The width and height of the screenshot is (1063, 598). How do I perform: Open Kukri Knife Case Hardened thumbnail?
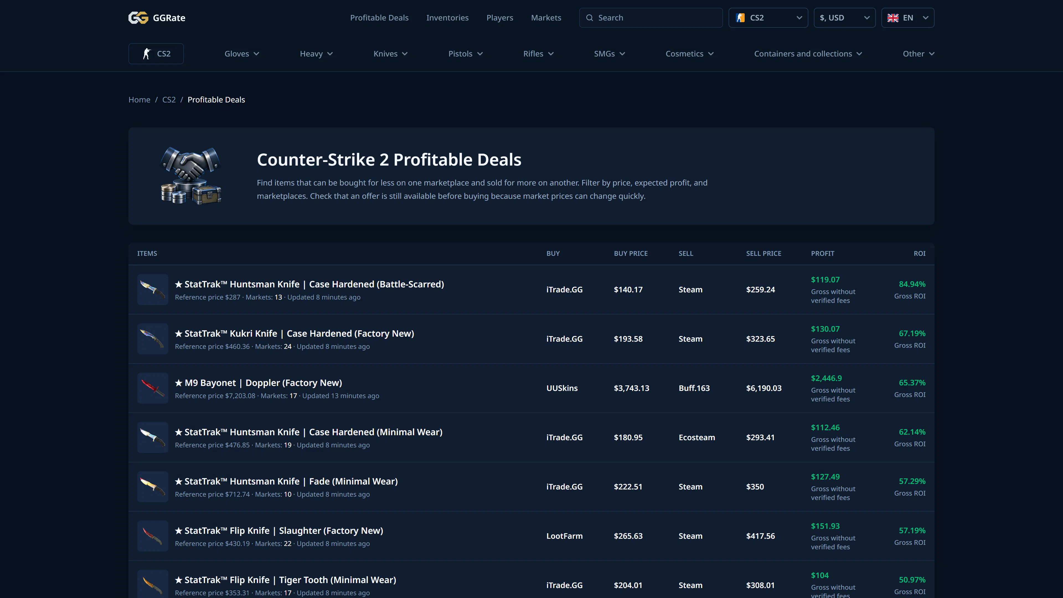pos(153,339)
